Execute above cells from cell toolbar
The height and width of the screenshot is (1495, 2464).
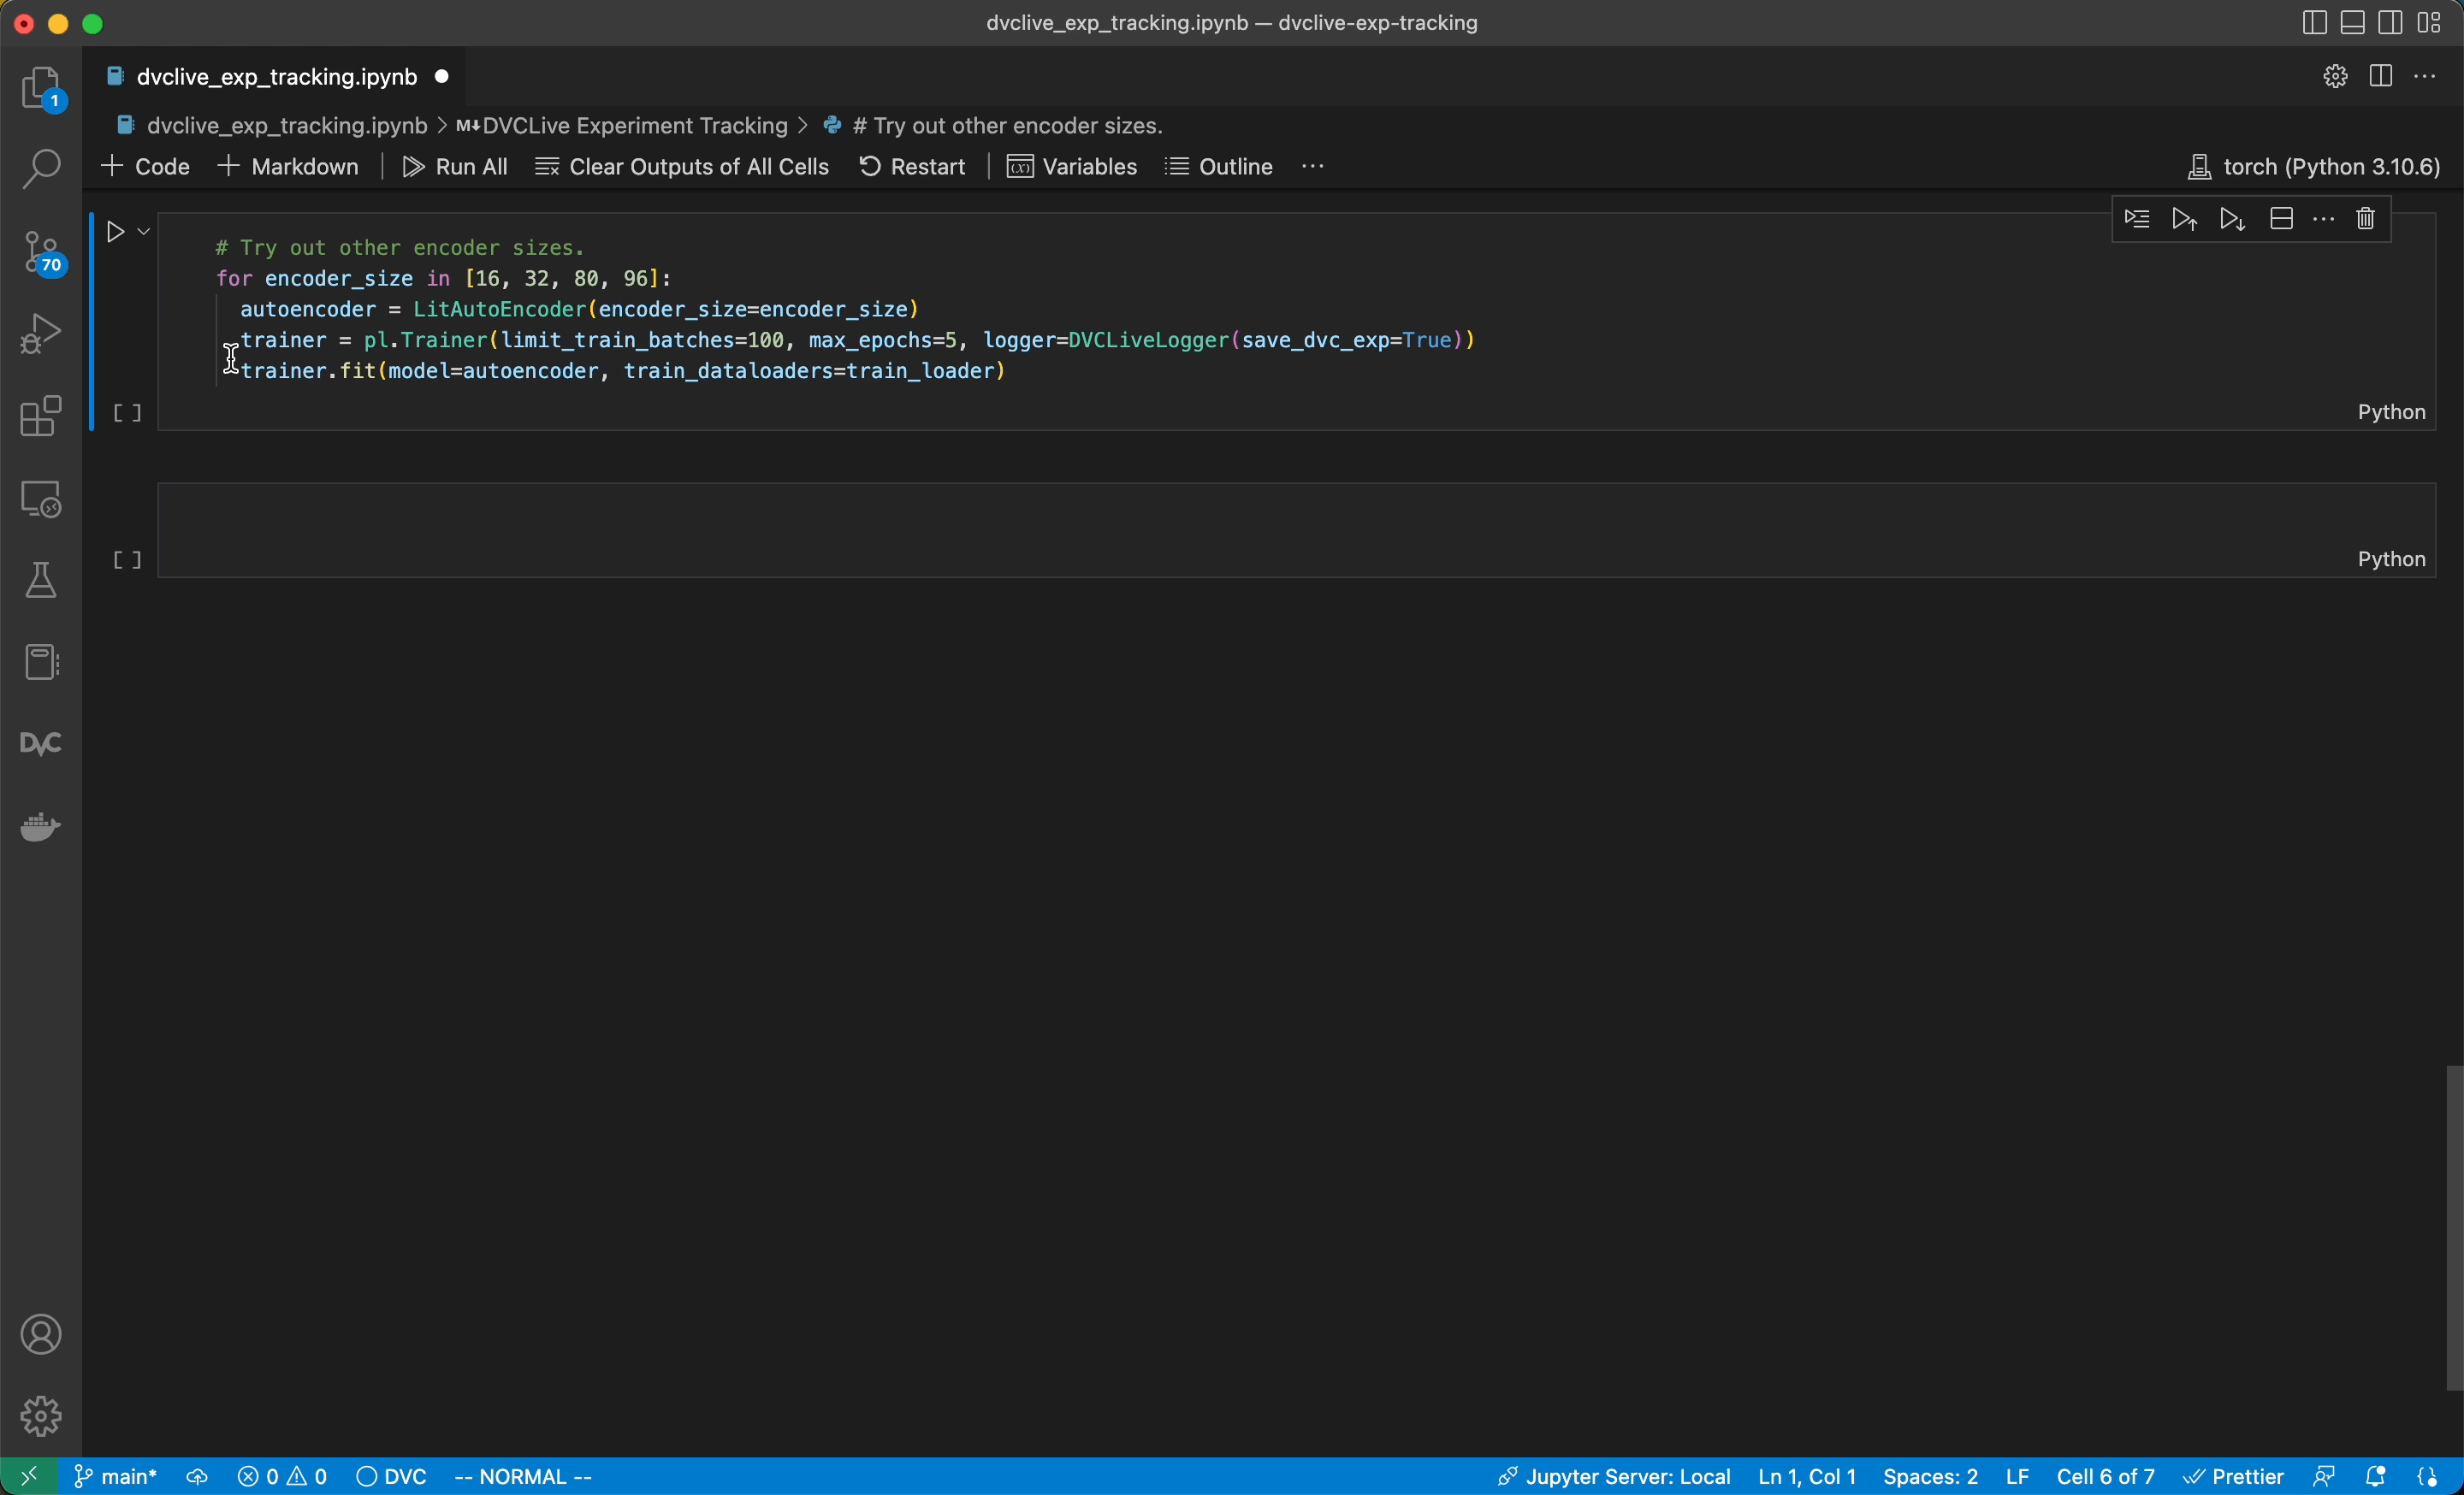click(x=2184, y=219)
